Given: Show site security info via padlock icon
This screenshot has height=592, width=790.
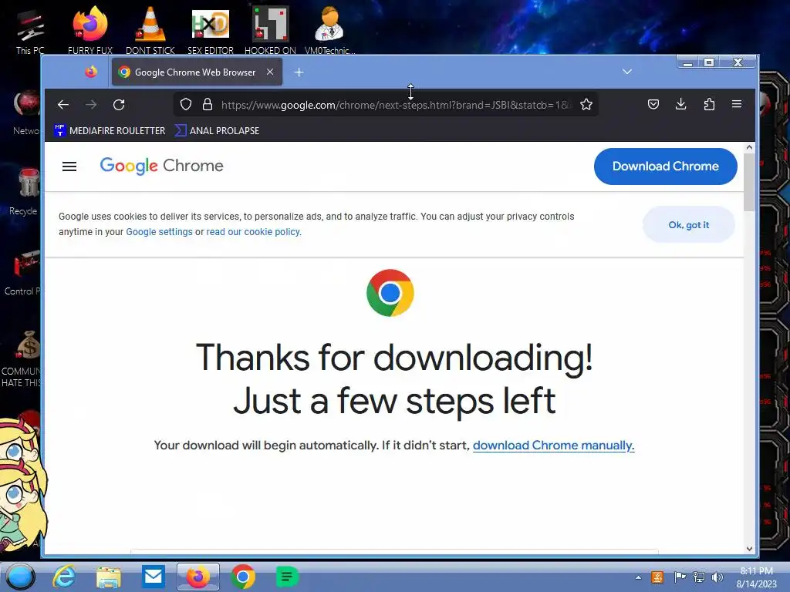Looking at the screenshot, I should click(207, 104).
